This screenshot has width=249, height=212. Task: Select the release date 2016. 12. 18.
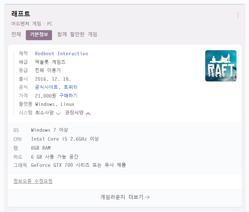coord(53,79)
